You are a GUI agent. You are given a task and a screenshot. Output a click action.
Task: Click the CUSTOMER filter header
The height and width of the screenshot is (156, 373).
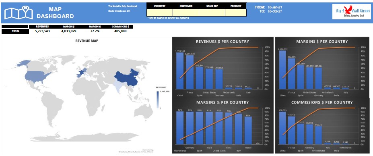click(x=186, y=6)
